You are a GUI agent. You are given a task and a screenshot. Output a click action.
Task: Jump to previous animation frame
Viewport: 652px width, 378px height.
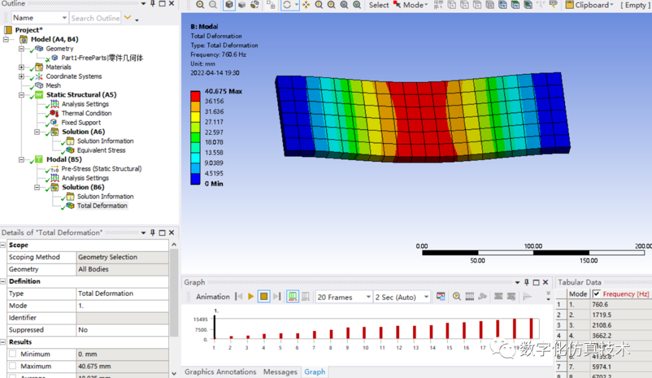pyautogui.click(x=238, y=297)
